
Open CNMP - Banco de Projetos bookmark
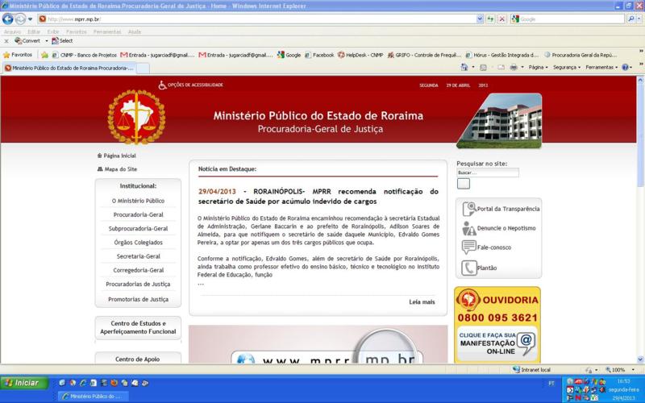[85, 55]
